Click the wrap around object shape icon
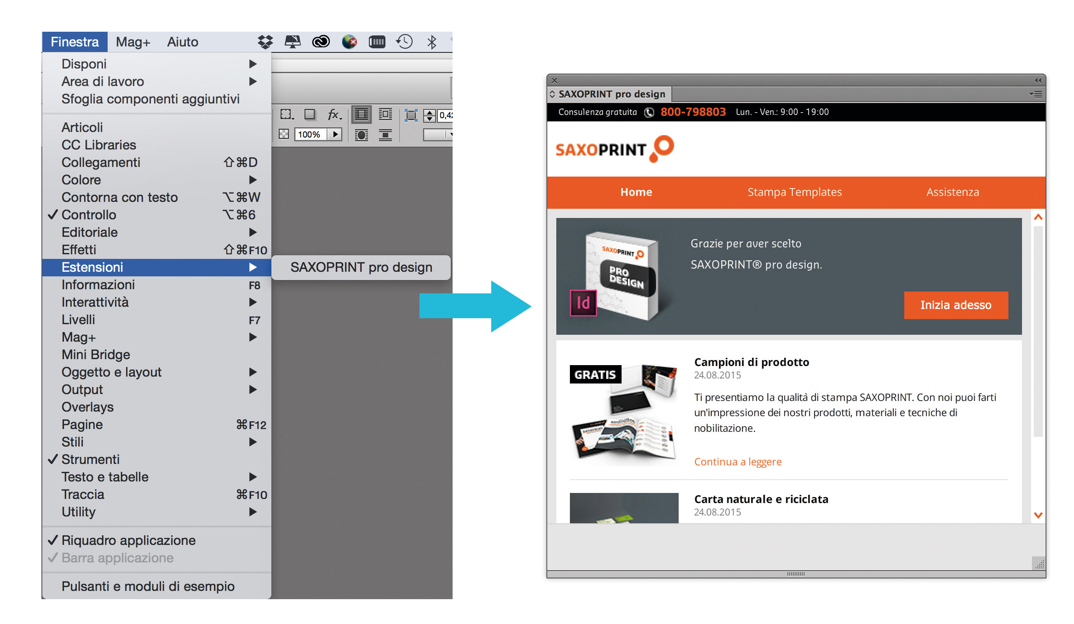This screenshot has height=624, width=1074. click(362, 135)
